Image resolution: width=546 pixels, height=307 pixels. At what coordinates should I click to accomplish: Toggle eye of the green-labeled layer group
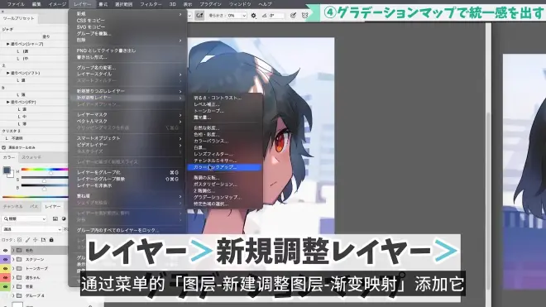(5, 286)
